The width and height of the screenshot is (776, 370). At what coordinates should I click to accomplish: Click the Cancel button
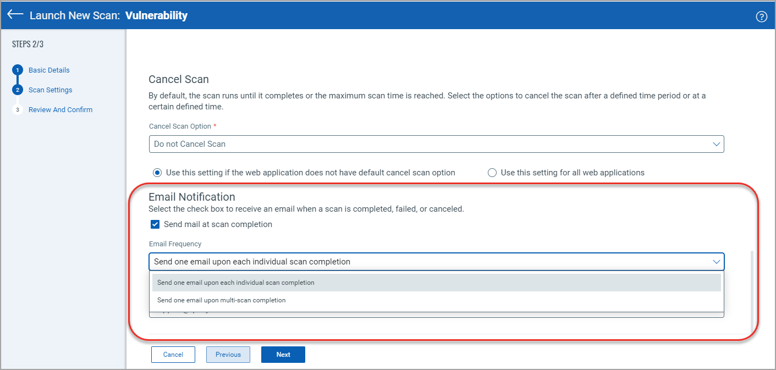[173, 355]
